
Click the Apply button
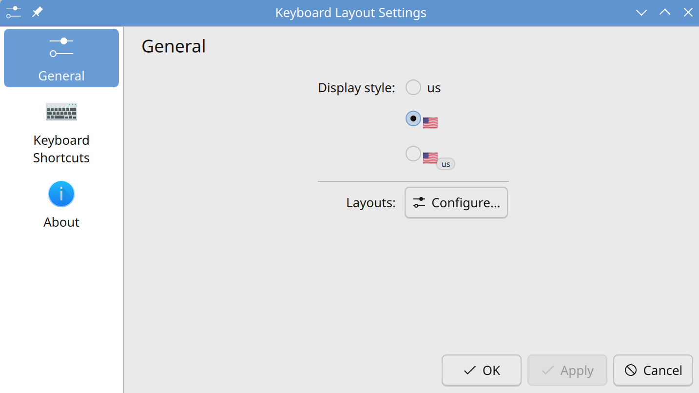pos(567,371)
